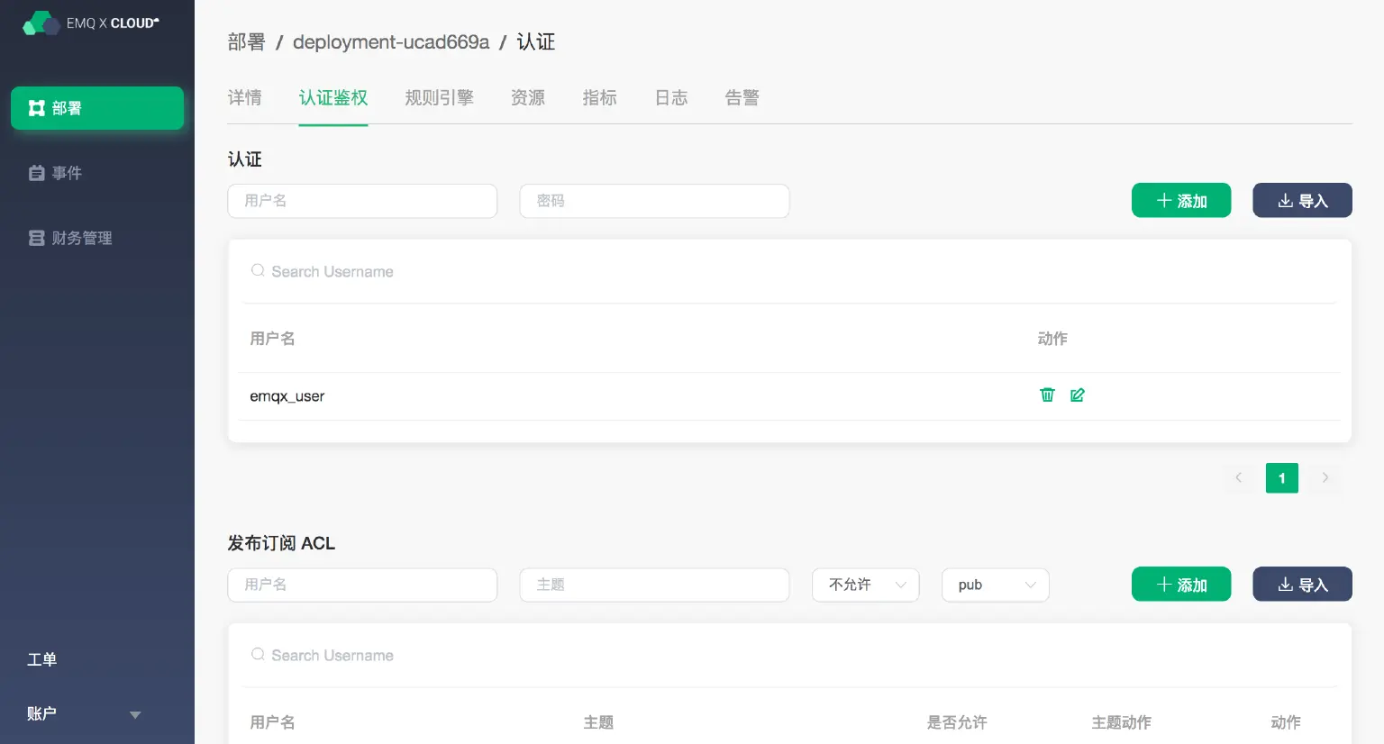Delete the emqx_user entry via trash icon
This screenshot has width=1384, height=744.
(1046, 395)
